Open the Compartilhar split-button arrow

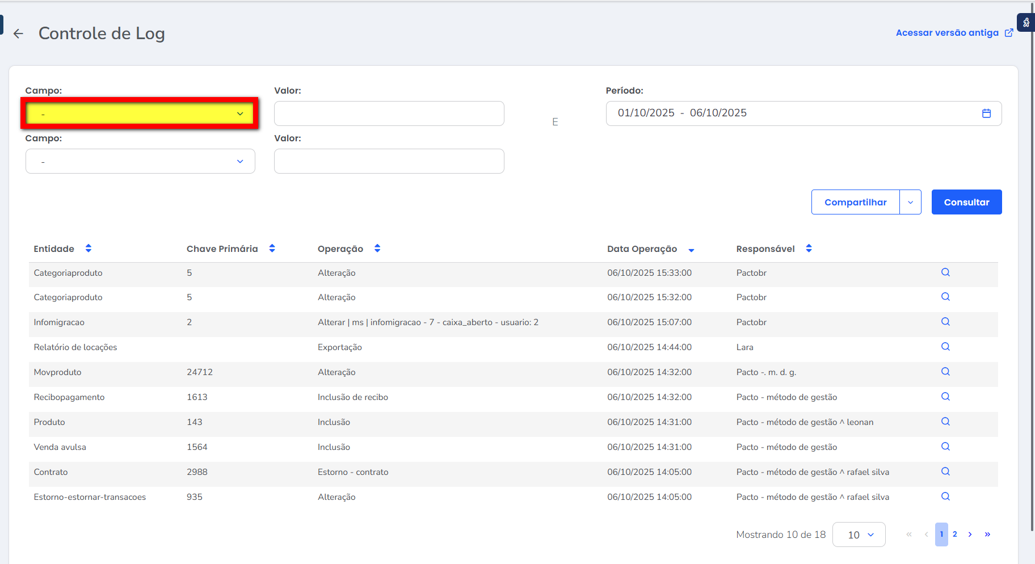910,203
